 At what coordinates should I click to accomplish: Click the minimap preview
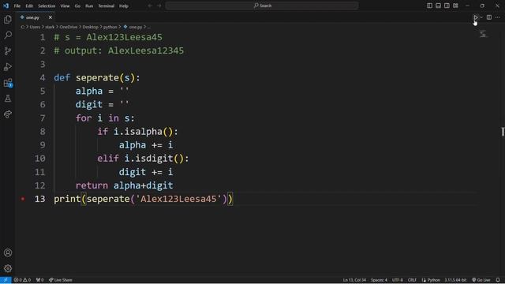tap(483, 34)
